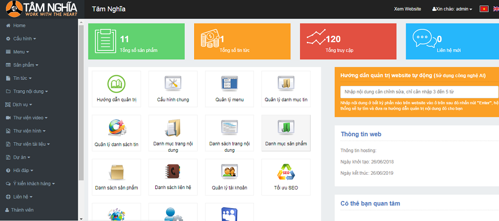Expand the Dịch vụ sidebar dropdown
The height and width of the screenshot is (221, 499).
point(19,105)
